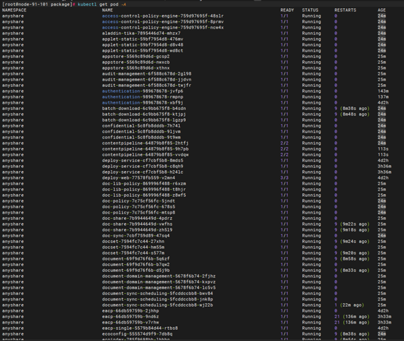Click pod name 'doc-share-7b9944649d-4pdrz'
This screenshot has width=404, height=341.
click(137, 219)
